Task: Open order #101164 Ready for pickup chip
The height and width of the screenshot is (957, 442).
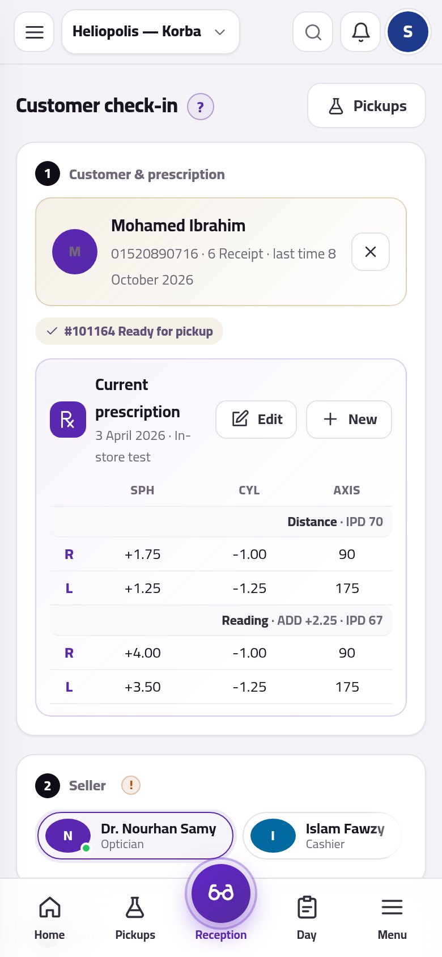Action: 129,331
